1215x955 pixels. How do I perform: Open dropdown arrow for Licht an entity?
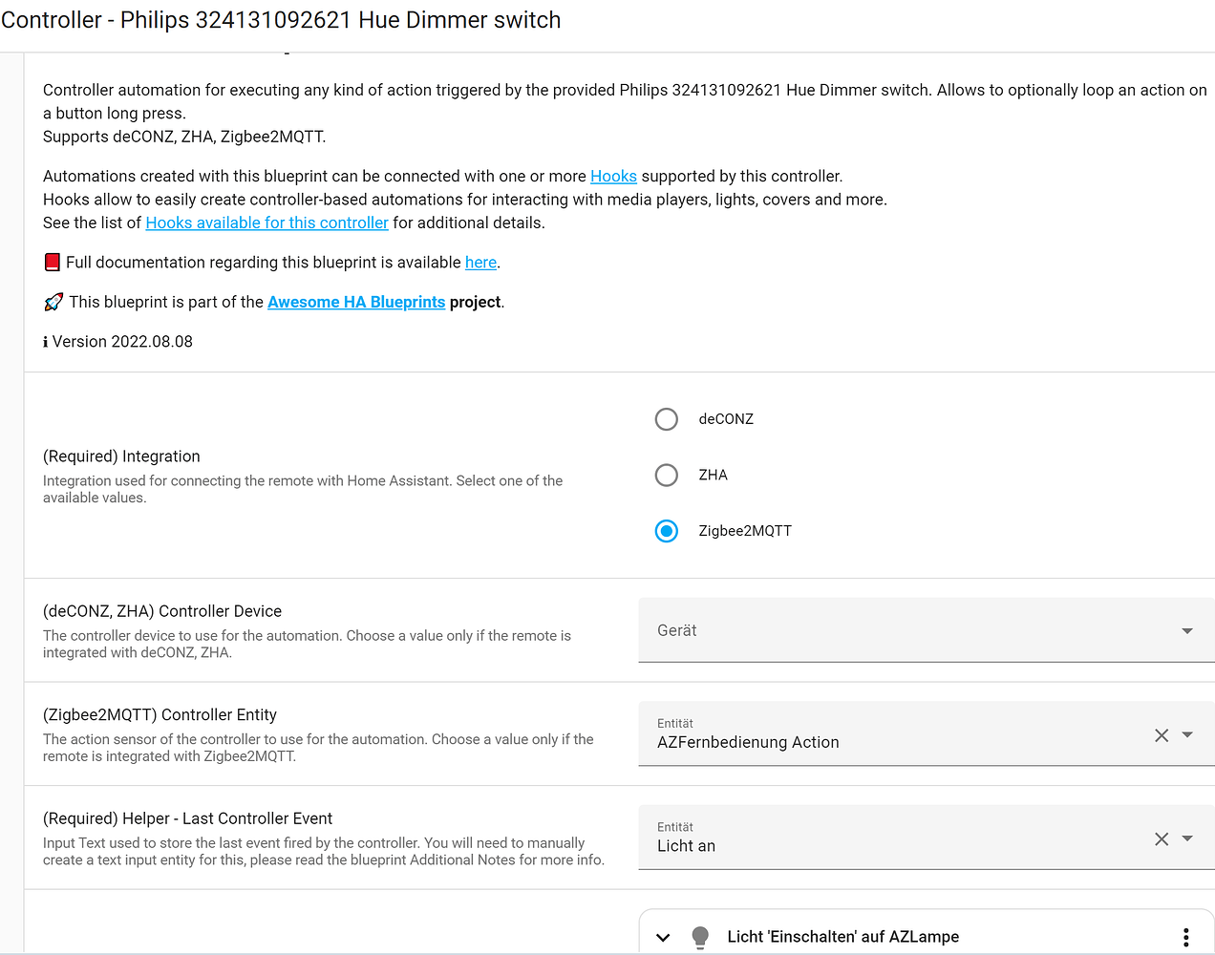pyautogui.click(x=1187, y=839)
